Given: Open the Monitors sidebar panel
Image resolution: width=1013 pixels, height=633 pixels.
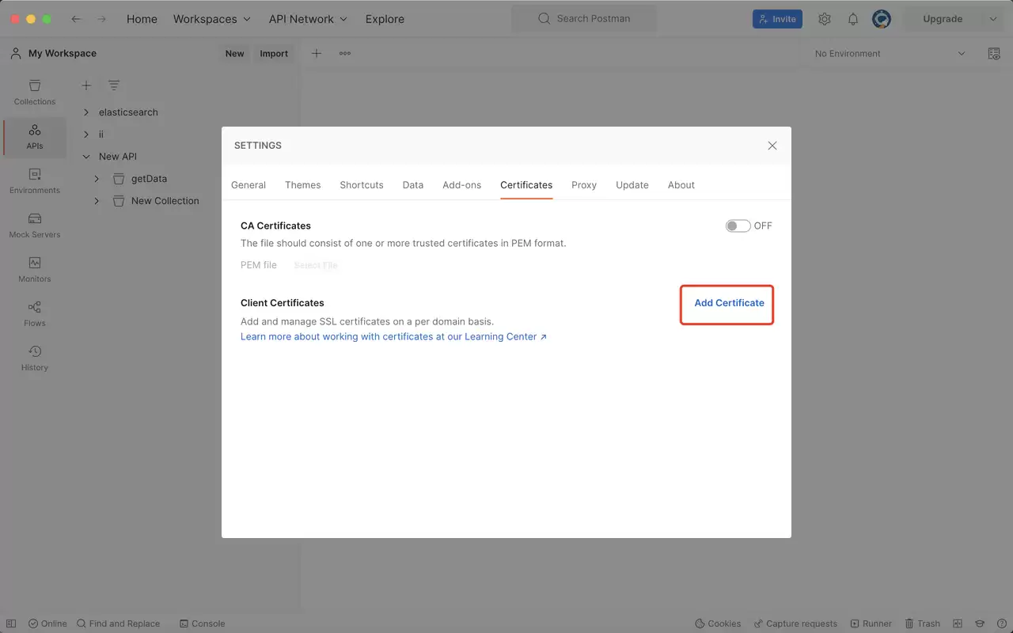Looking at the screenshot, I should tap(35, 270).
